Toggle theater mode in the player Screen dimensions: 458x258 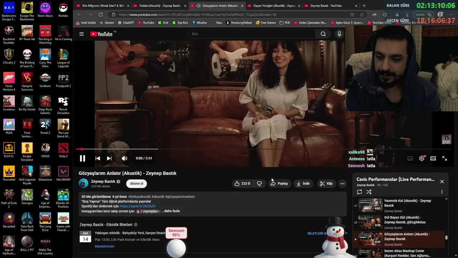(433, 158)
